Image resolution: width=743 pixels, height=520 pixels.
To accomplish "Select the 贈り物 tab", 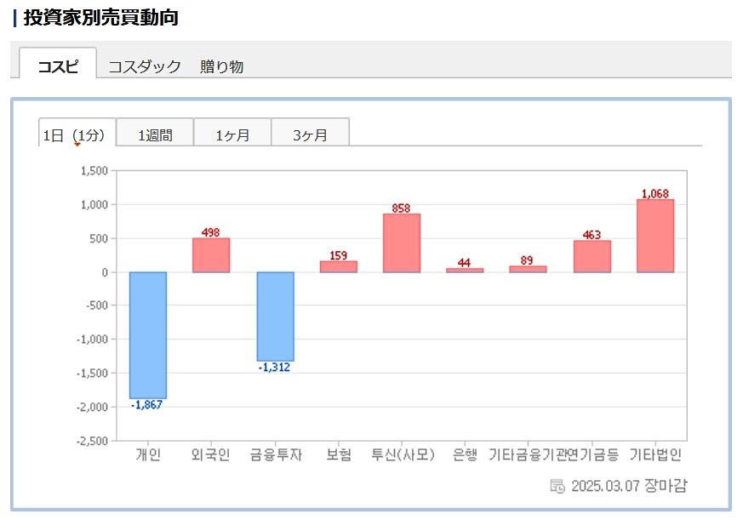I will point(222,66).
